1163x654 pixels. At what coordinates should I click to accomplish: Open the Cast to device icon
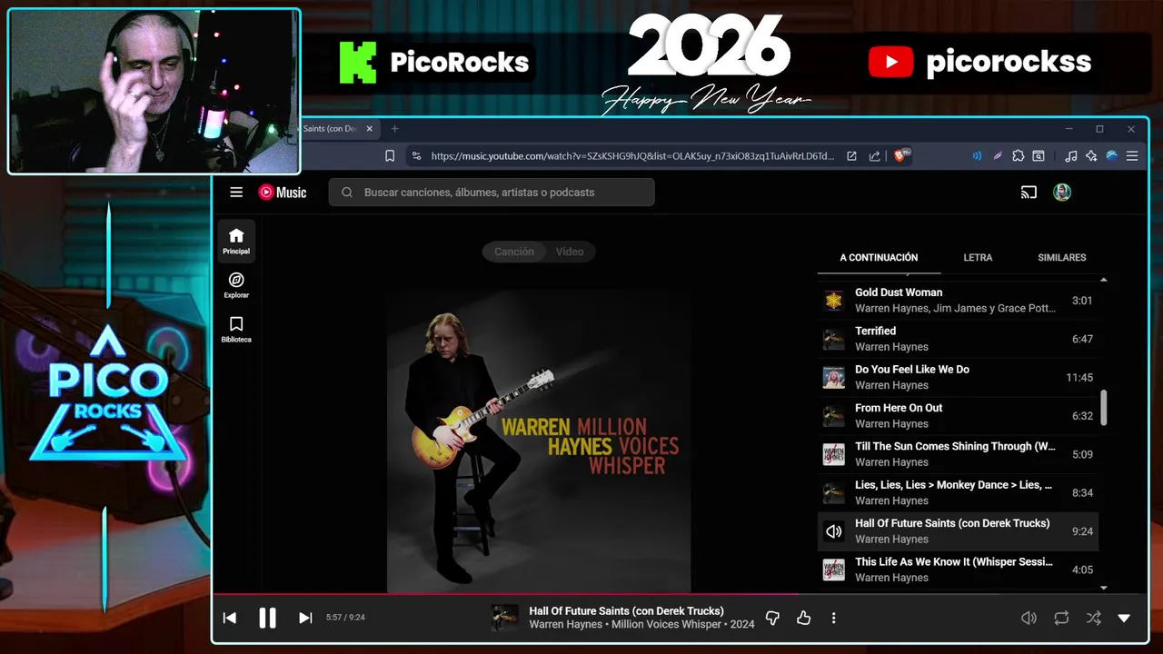pos(1029,192)
